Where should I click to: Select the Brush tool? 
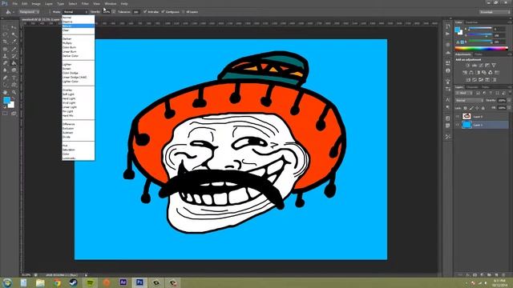(14, 49)
